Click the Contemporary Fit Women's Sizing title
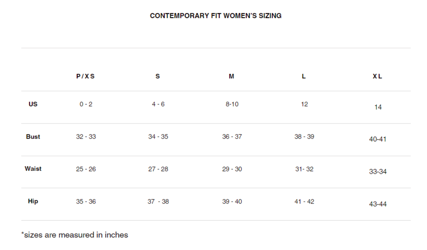The height and width of the screenshot is (250, 427). [x=215, y=16]
